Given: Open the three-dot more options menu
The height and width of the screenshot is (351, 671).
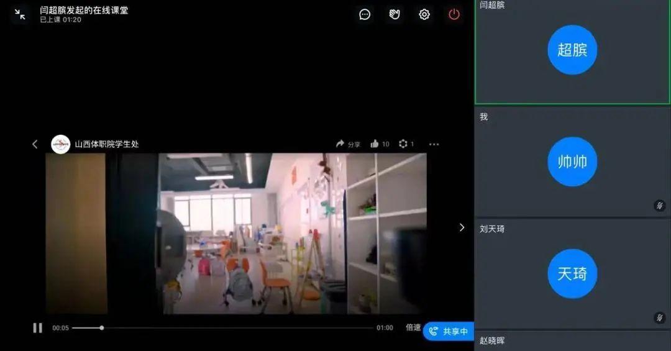Looking at the screenshot, I should pos(434,144).
